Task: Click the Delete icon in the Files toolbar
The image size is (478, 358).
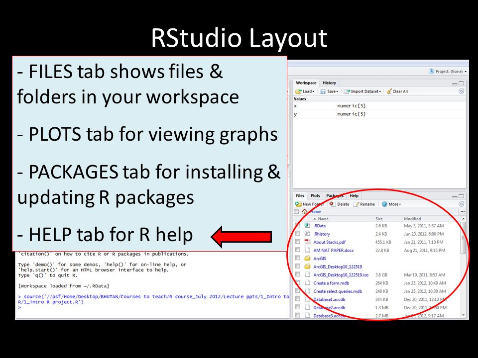Action: (x=332, y=204)
